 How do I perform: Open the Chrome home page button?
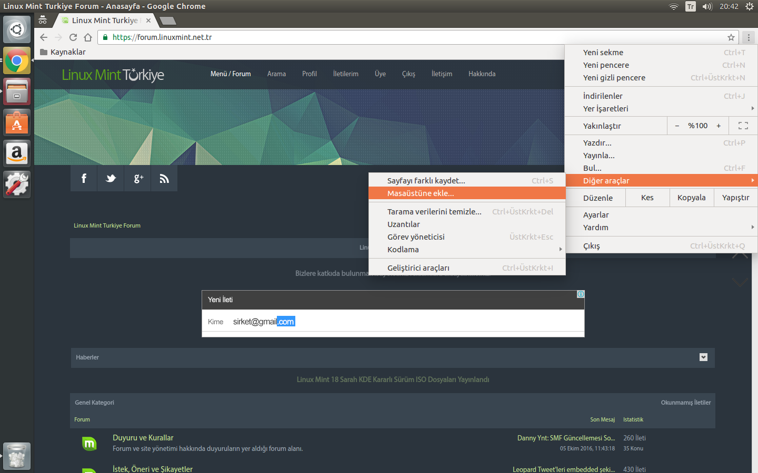point(88,37)
